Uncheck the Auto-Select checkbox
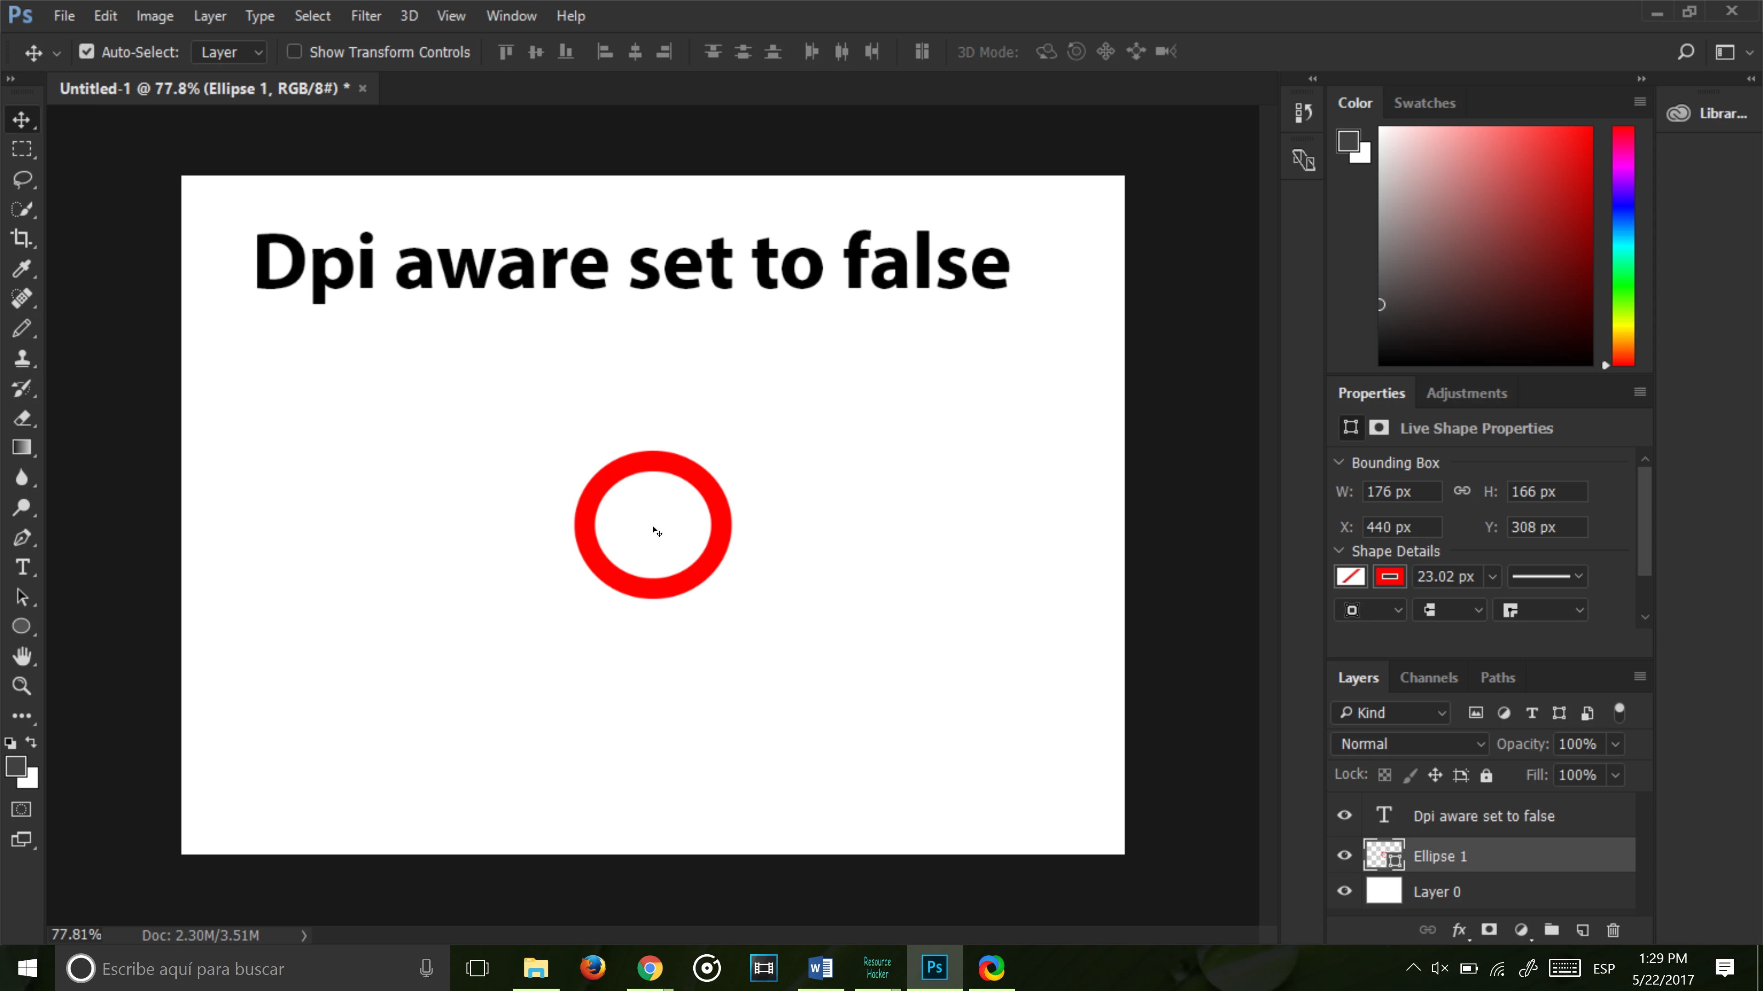 click(87, 52)
